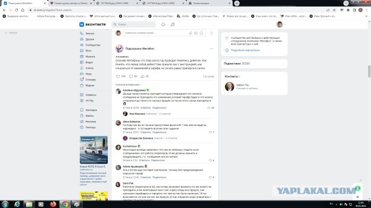This screenshot has height=208, width=371.
Task: Bookmark this page with Chrome's star icon
Action: (x=334, y=10)
